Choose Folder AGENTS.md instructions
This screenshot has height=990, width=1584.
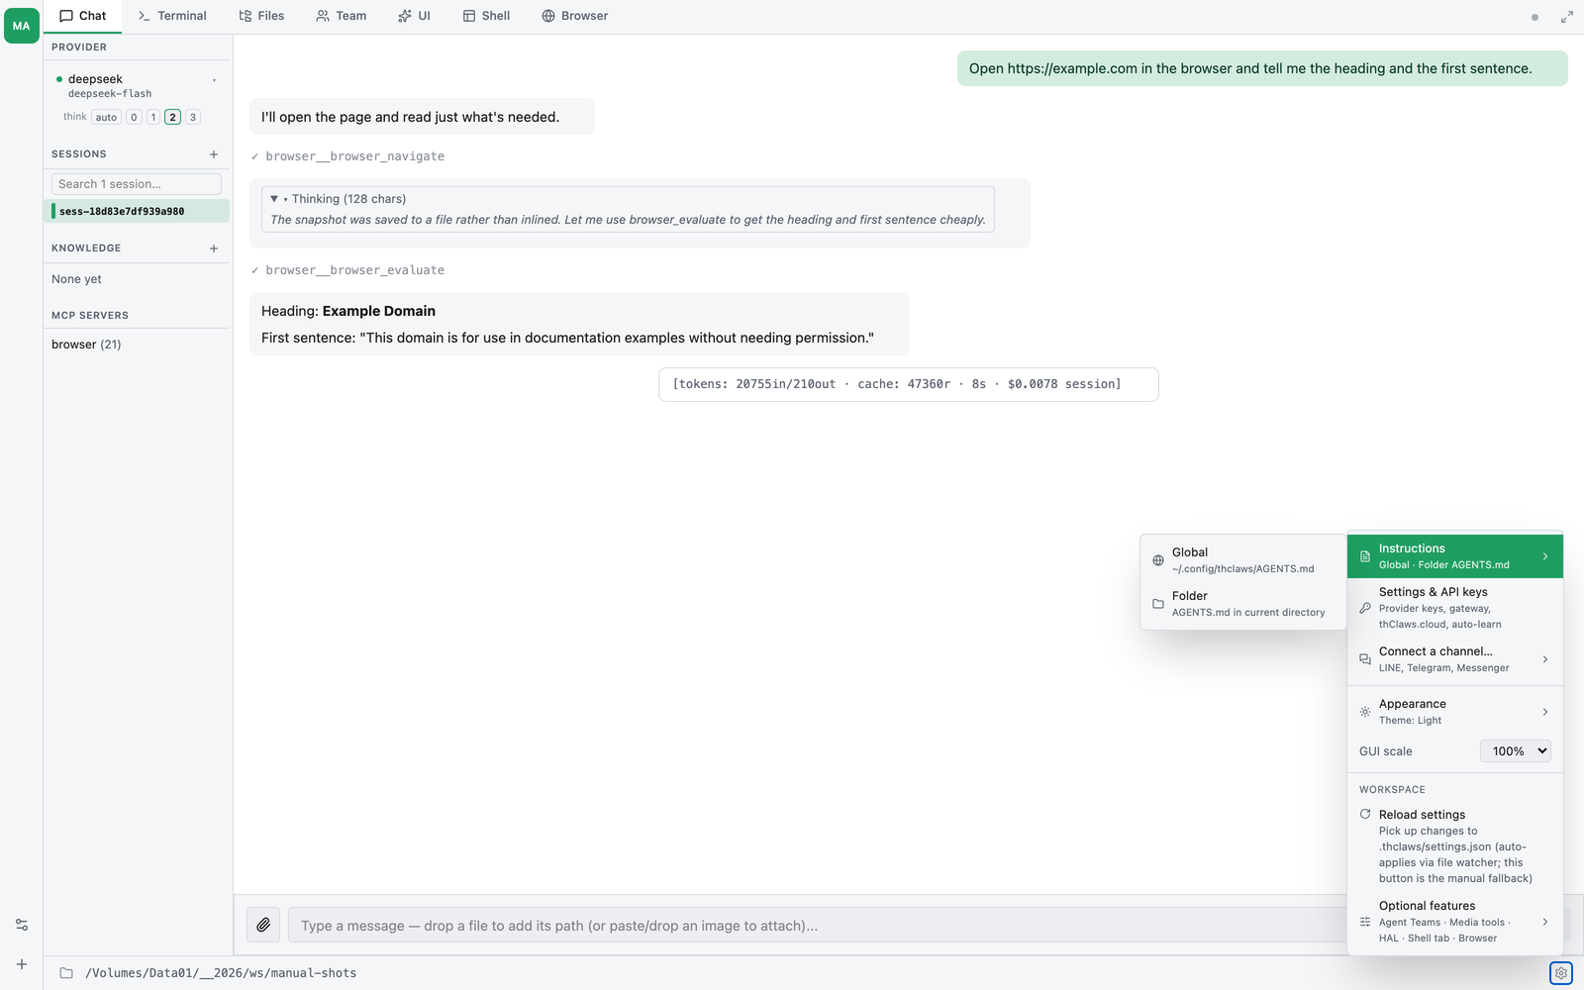(x=1243, y=604)
